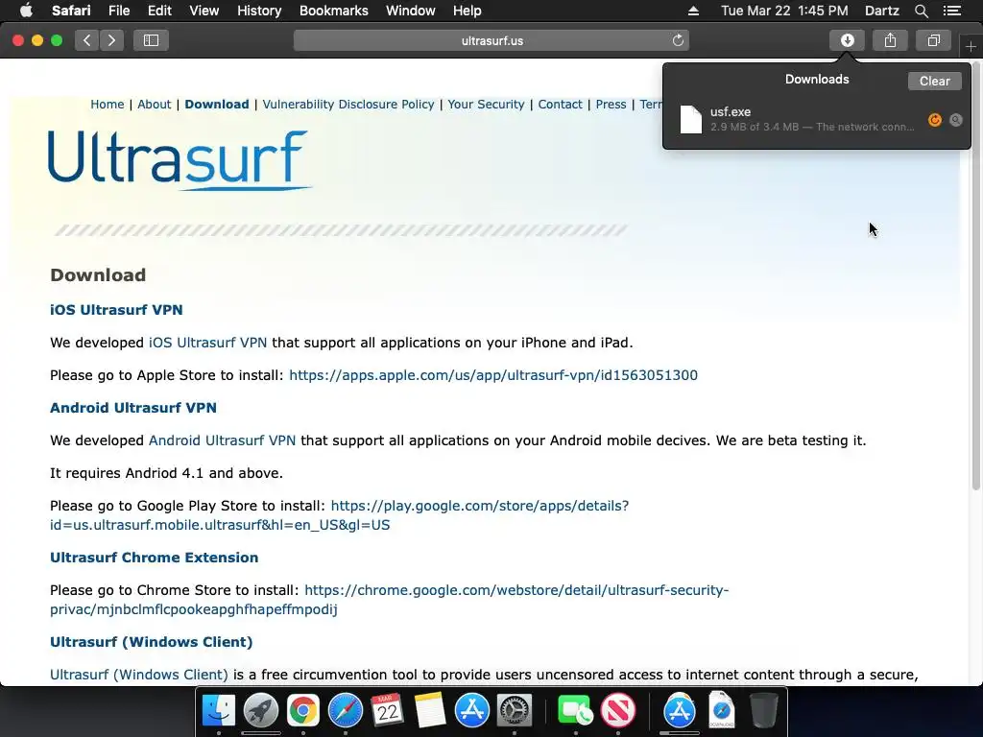Viewport: 983px width, 737px height.
Task: Launch Launchpad rocket from the Dock
Action: [x=261, y=711]
